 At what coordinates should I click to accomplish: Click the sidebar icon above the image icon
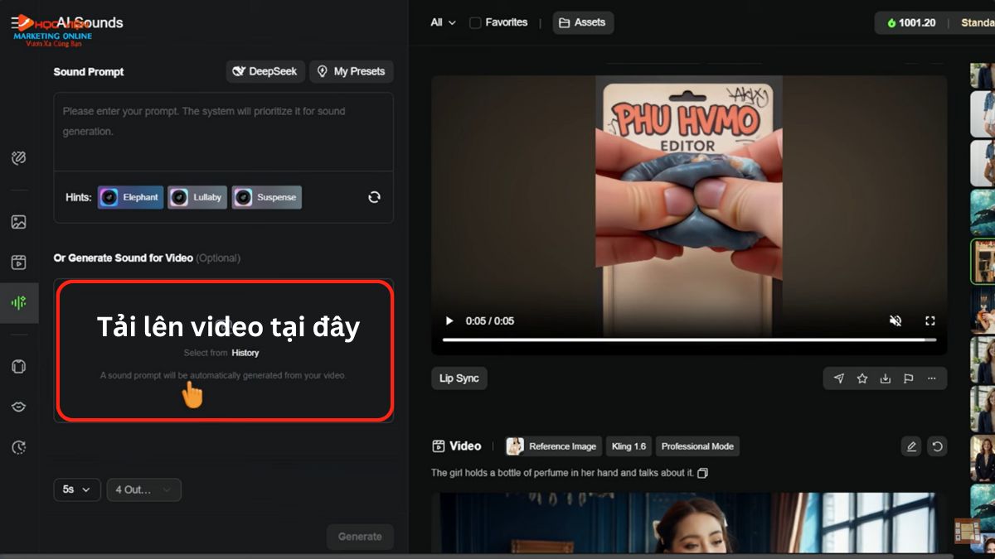click(x=18, y=158)
